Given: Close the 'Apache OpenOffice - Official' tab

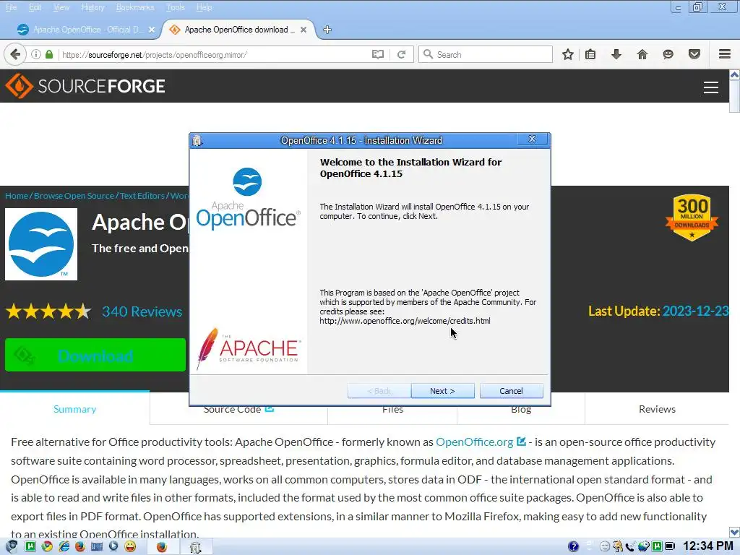Looking at the screenshot, I should point(152,30).
